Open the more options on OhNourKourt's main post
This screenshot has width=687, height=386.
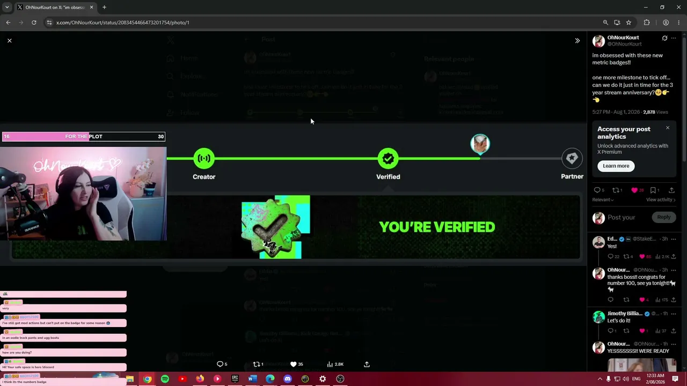pyautogui.click(x=674, y=38)
